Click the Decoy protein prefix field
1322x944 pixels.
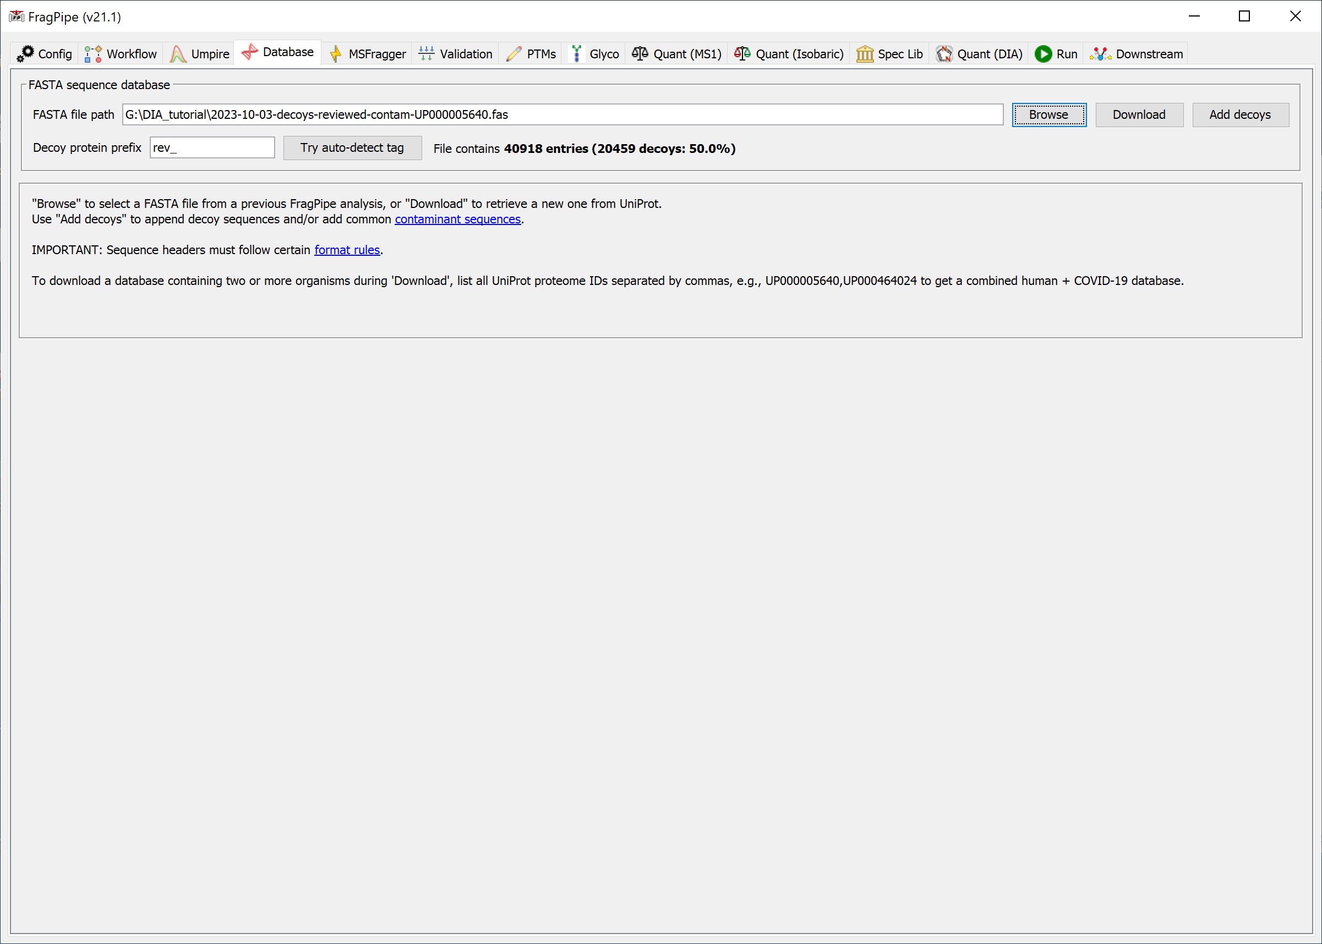pyautogui.click(x=212, y=147)
